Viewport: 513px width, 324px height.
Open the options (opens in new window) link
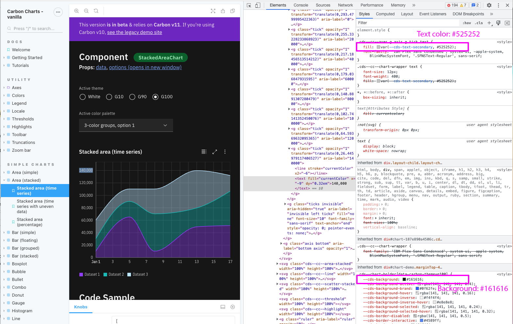[145, 67]
